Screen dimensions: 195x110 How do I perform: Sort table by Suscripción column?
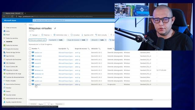coord(63,49)
